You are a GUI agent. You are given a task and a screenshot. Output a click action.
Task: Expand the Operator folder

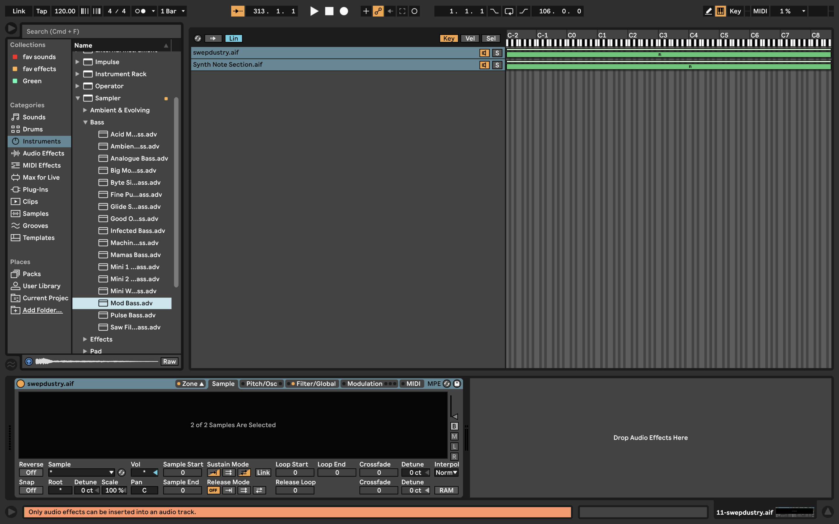(78, 86)
